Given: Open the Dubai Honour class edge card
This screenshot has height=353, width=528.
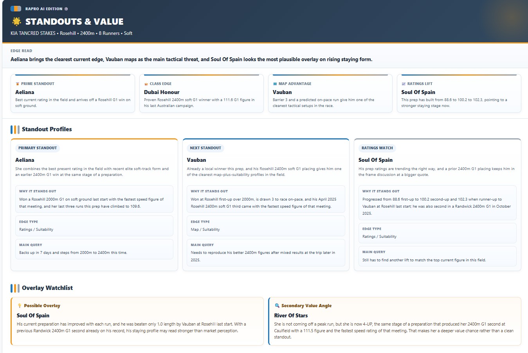Looking at the screenshot, I should pyautogui.click(x=201, y=94).
